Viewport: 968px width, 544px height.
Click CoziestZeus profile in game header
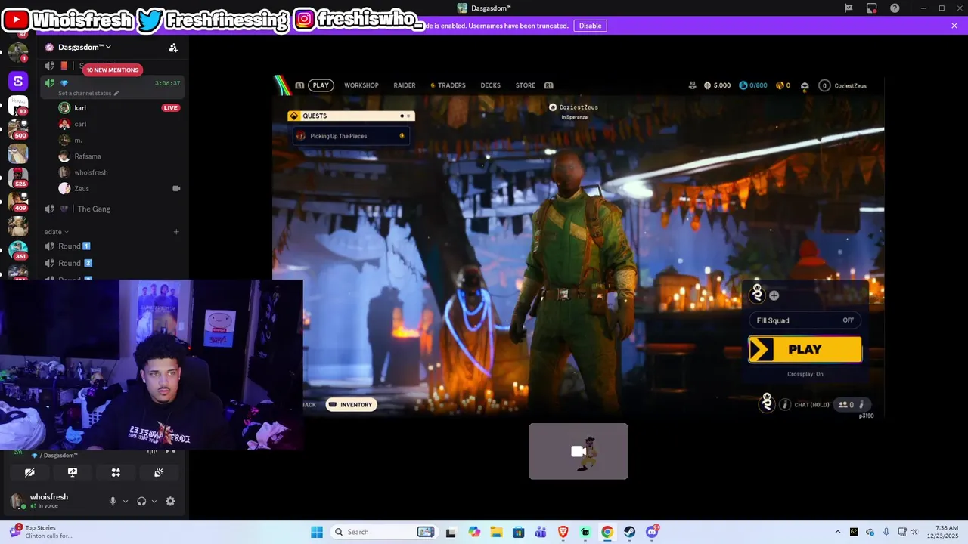coord(844,85)
